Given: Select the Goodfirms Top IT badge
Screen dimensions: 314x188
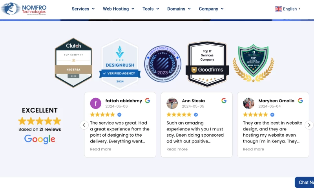Looking at the screenshot, I should coord(207,63).
